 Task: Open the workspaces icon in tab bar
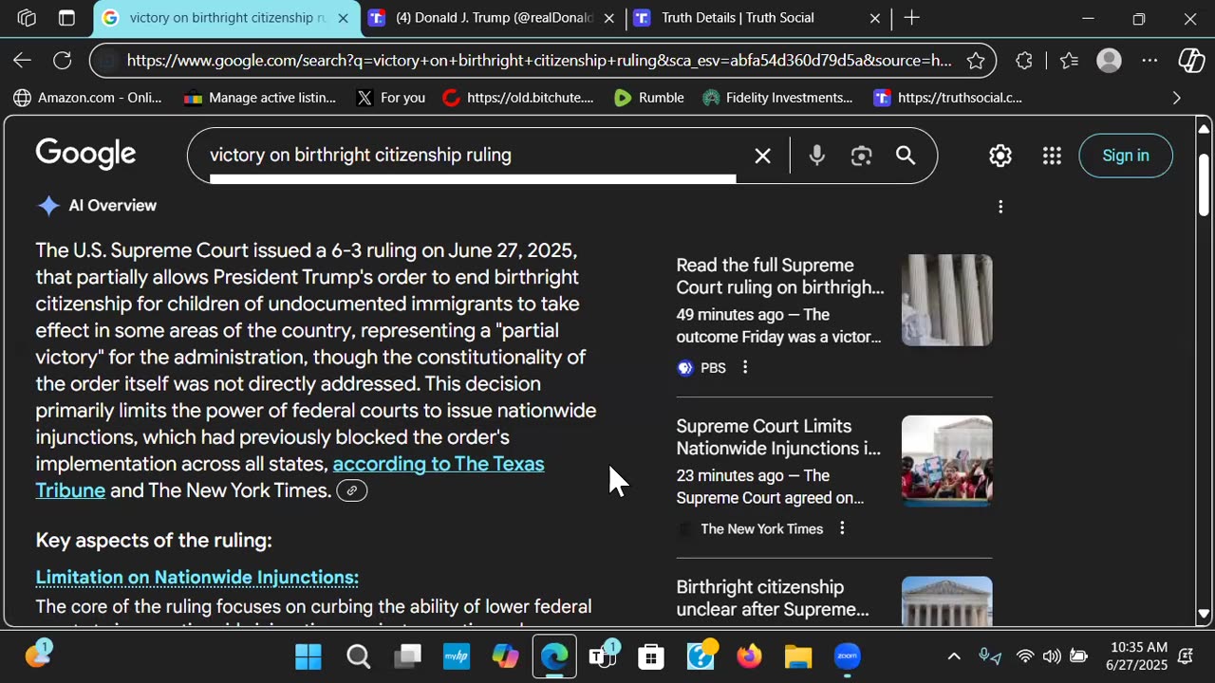click(x=27, y=18)
